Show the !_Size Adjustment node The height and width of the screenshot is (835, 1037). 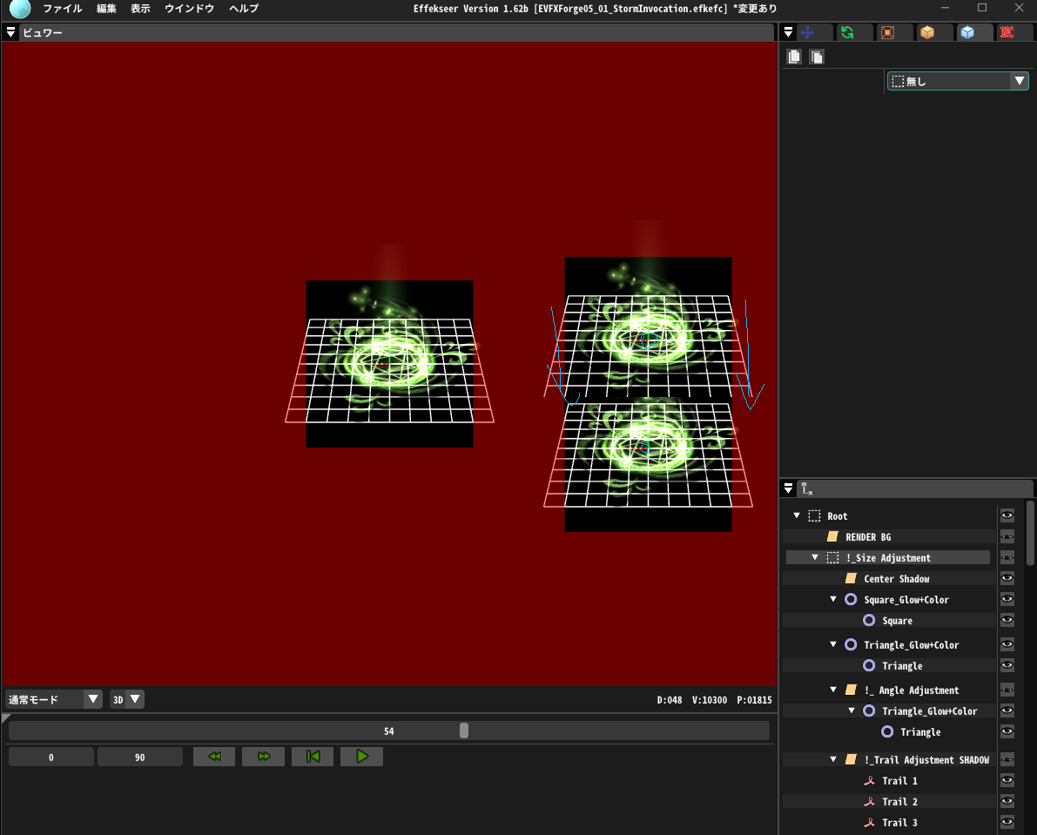pos(1007,558)
